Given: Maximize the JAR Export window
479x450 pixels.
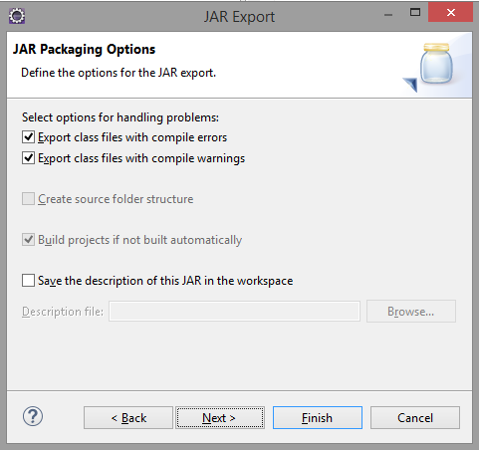Looking at the screenshot, I should [x=415, y=13].
